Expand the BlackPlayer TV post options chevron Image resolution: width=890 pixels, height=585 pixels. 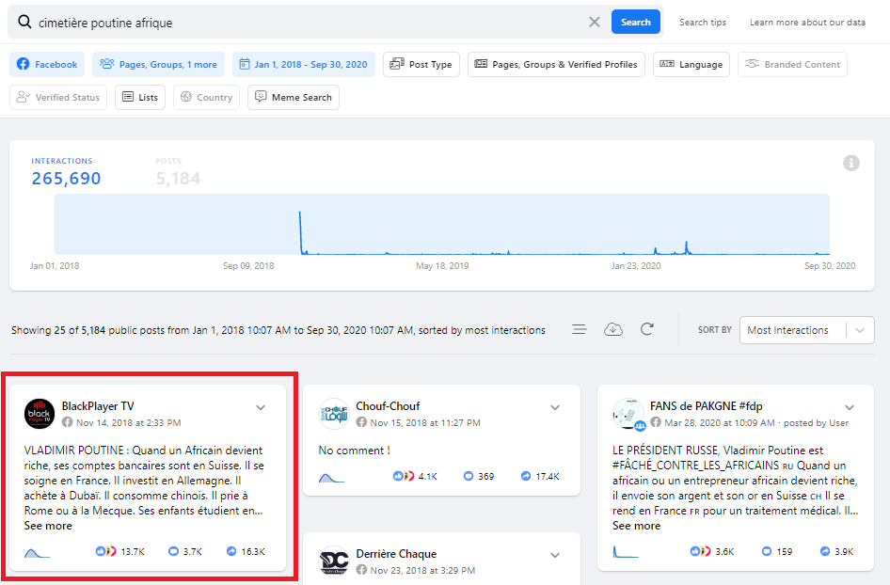pyautogui.click(x=261, y=407)
